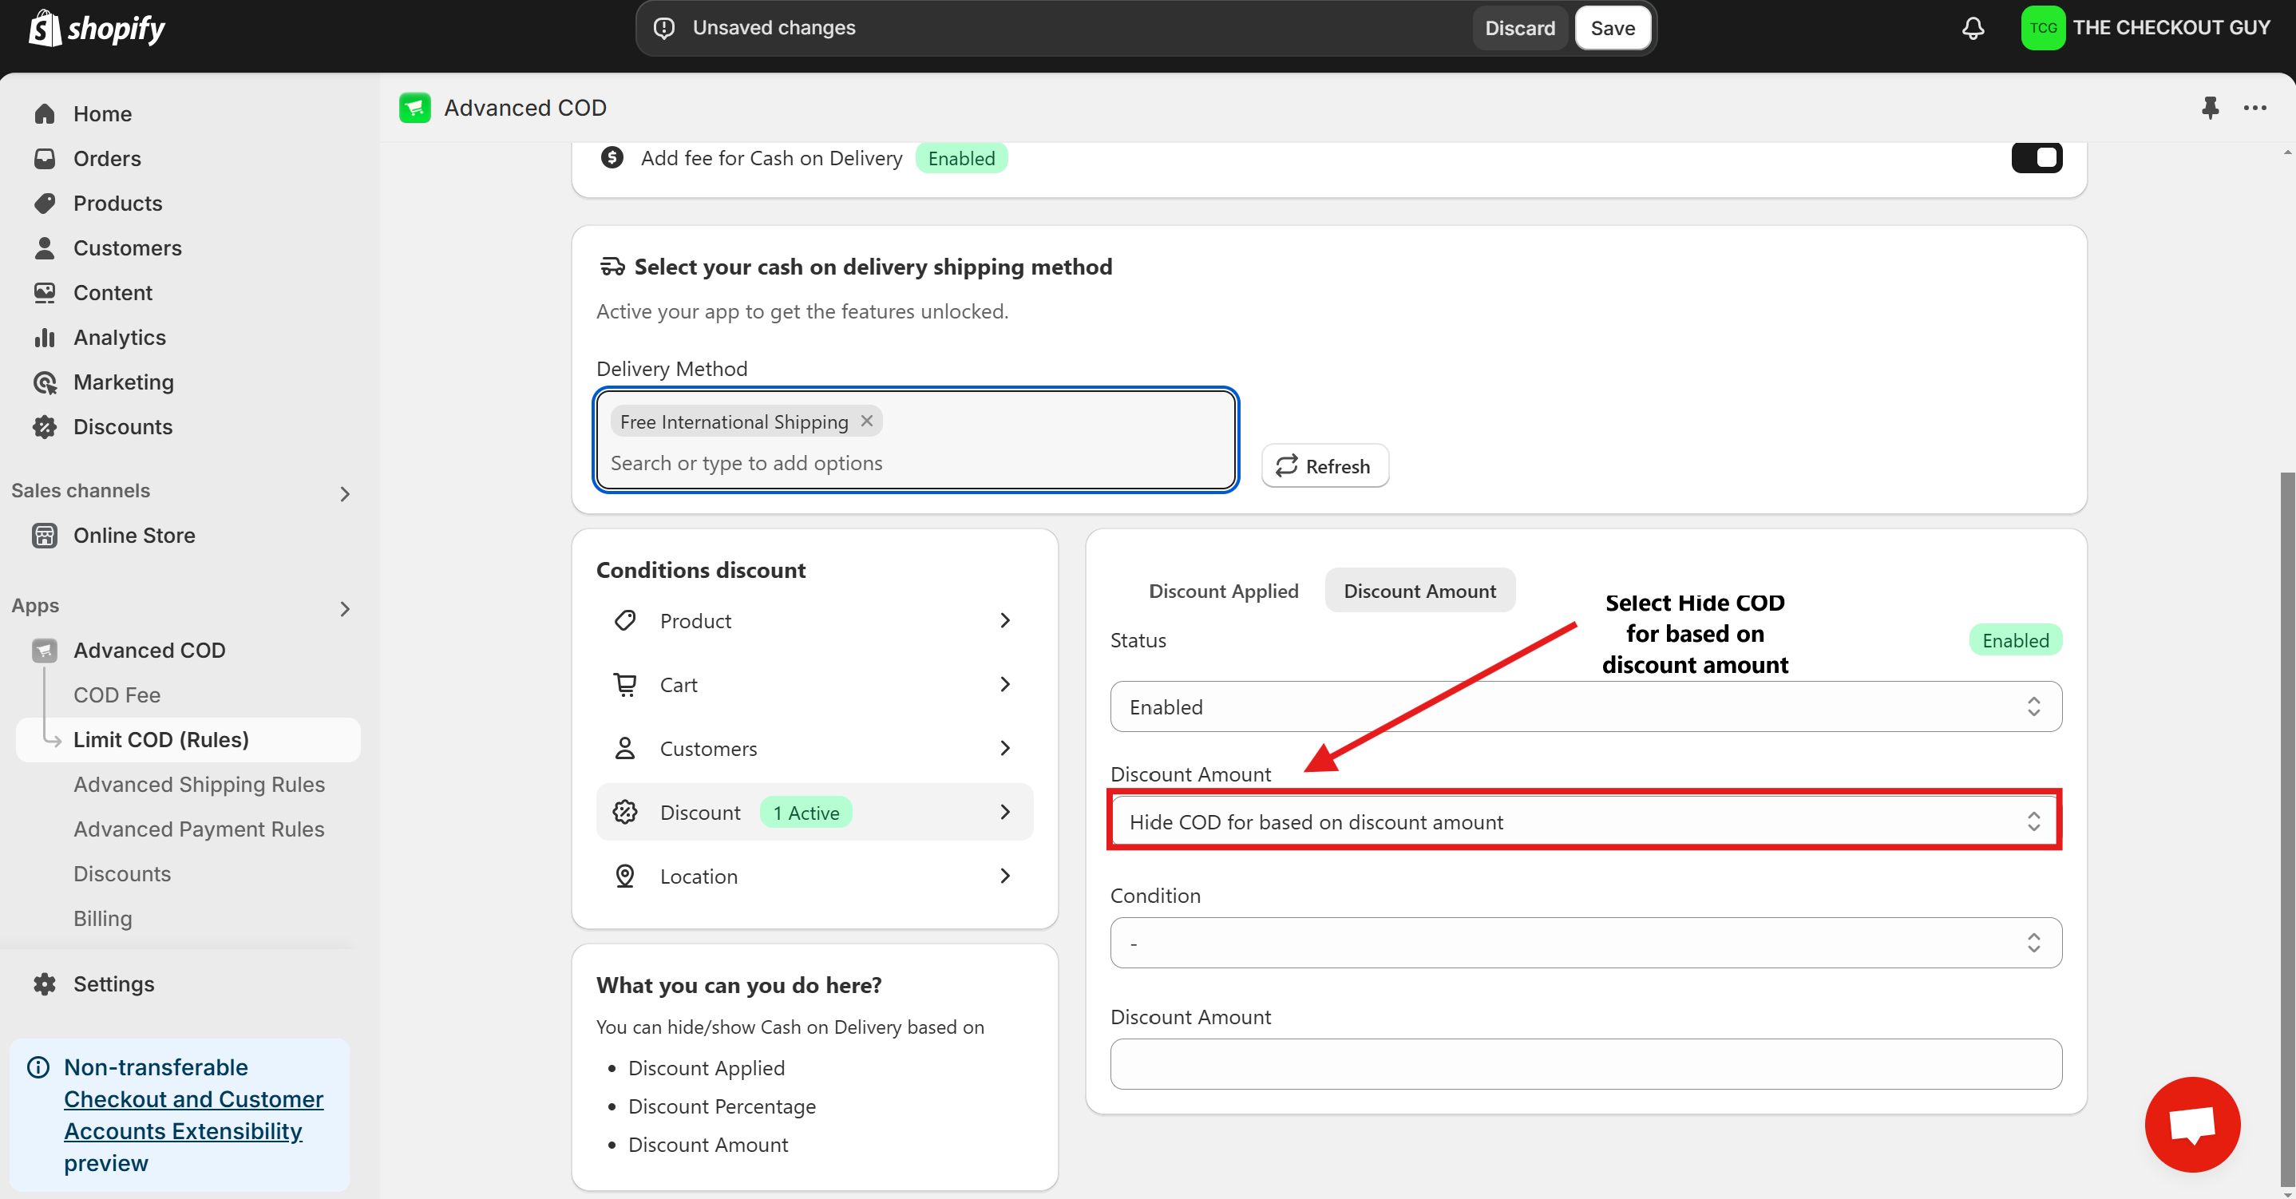Open the Hide COD discount amount dropdown

coord(1585,822)
